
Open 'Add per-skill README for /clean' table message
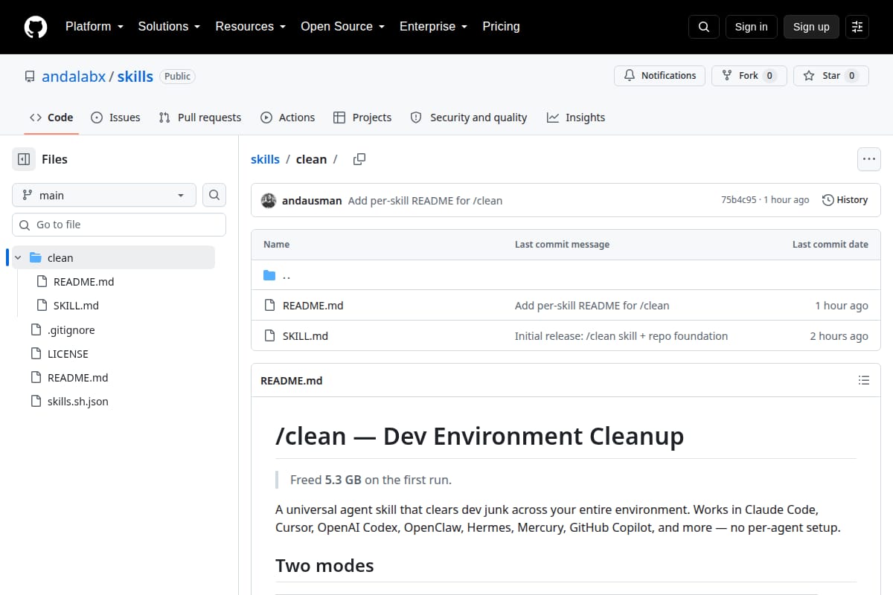pos(592,306)
